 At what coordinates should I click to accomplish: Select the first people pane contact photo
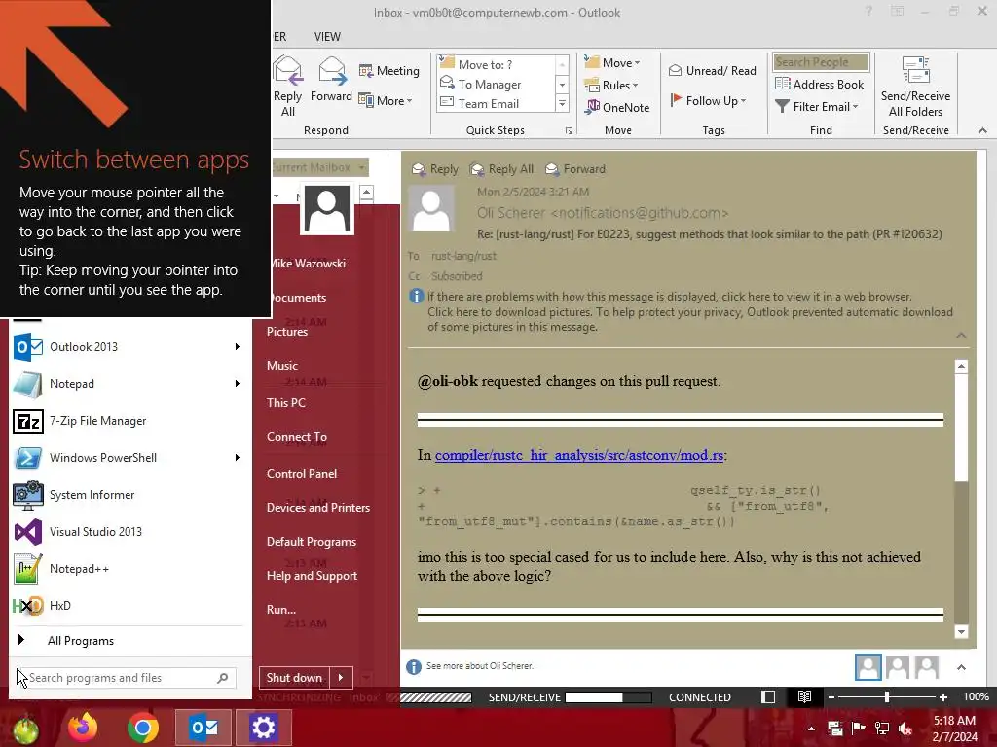click(x=868, y=667)
